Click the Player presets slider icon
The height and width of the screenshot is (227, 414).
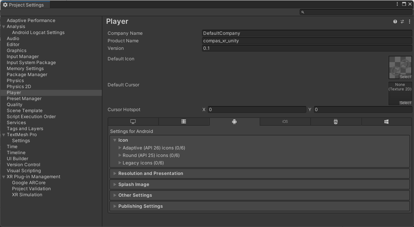point(402,22)
